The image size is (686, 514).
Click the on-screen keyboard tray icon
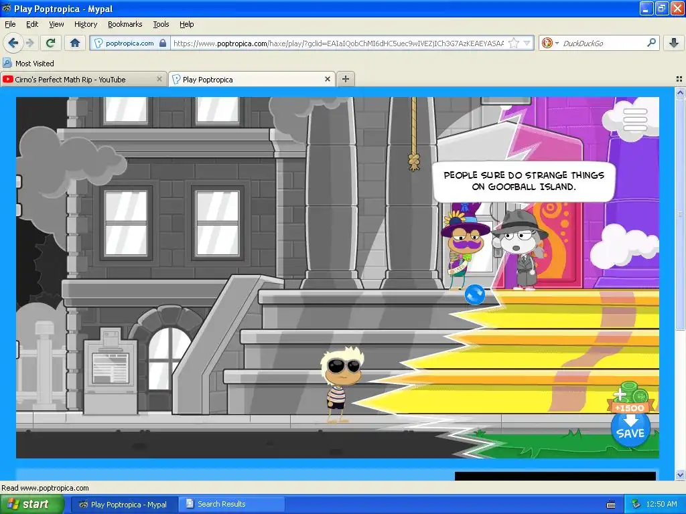(x=611, y=505)
